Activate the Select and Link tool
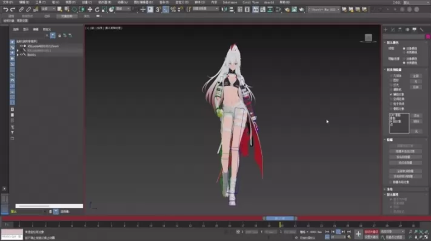Viewport: 431px width, 241px height. (21, 10)
